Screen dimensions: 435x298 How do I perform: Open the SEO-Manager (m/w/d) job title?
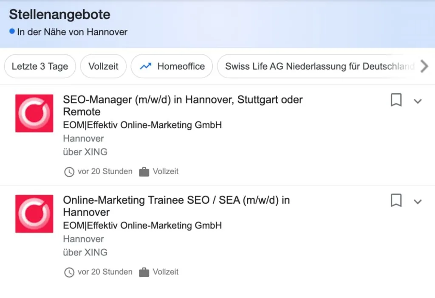pos(183,106)
